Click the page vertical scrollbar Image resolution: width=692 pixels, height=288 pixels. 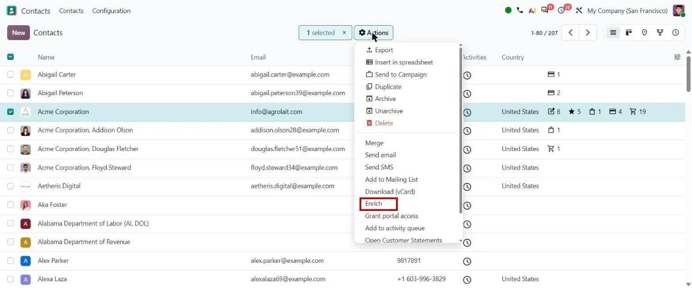coord(688,73)
